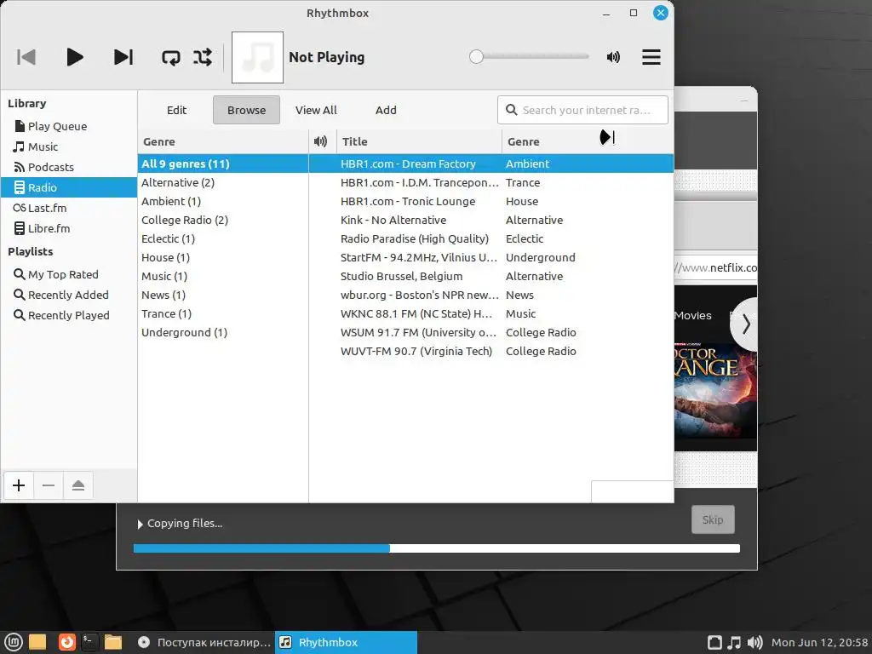Start playback with the Play button
This screenshot has height=654, width=872.
coord(75,57)
